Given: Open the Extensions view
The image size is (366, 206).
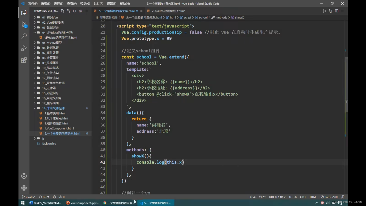Looking at the screenshot, I should coord(24,60).
